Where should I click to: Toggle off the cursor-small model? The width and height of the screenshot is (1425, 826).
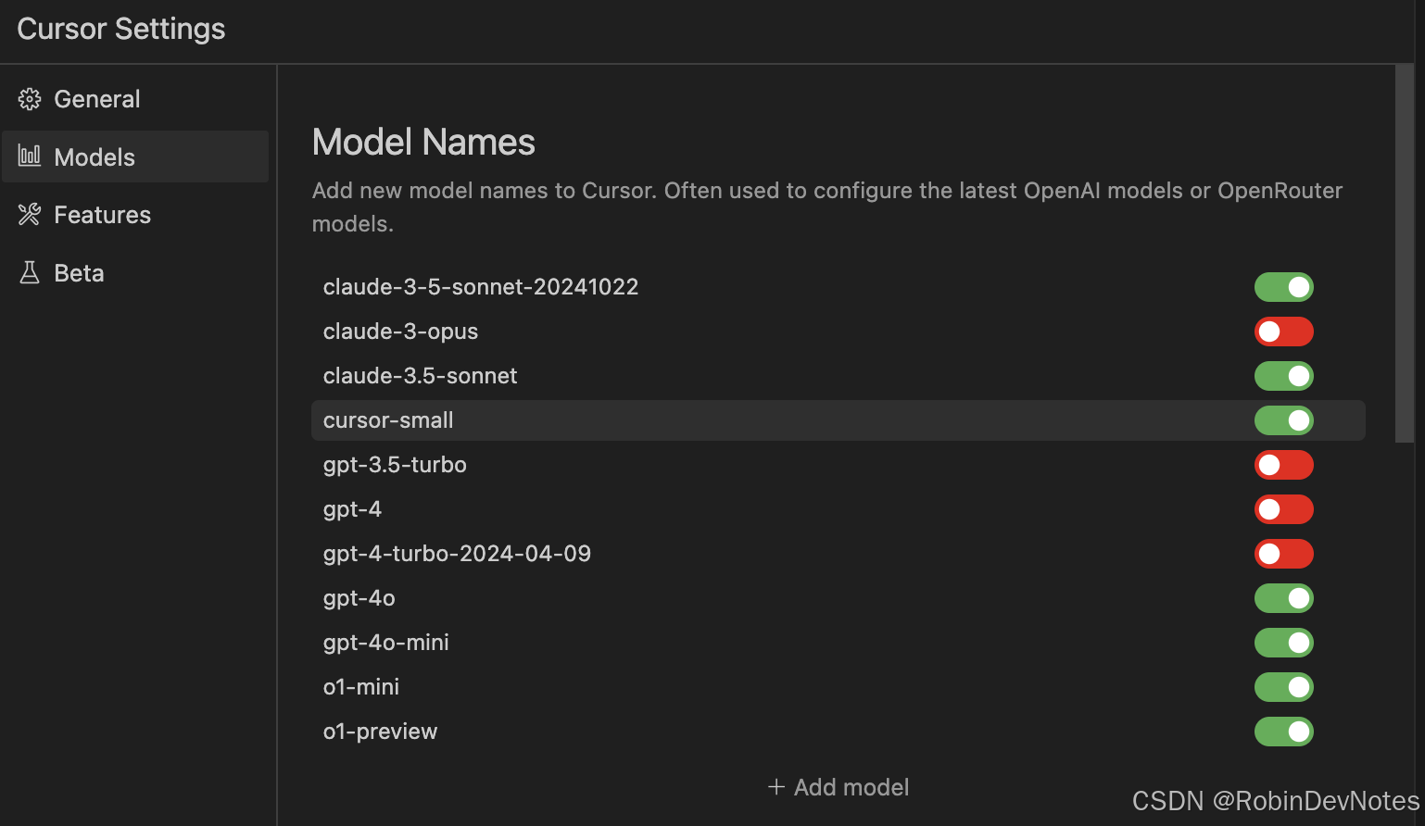coord(1283,420)
